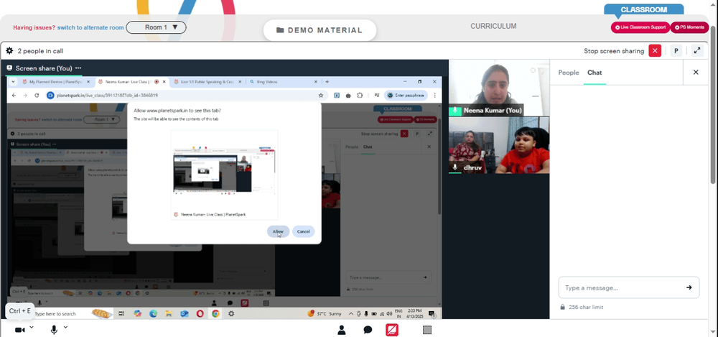718x337 pixels.
Task: Click the PS Moments button
Action: (x=689, y=27)
